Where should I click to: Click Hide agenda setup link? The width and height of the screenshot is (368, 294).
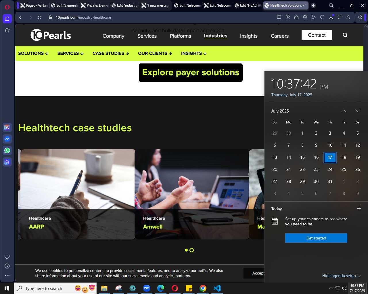(x=341, y=276)
